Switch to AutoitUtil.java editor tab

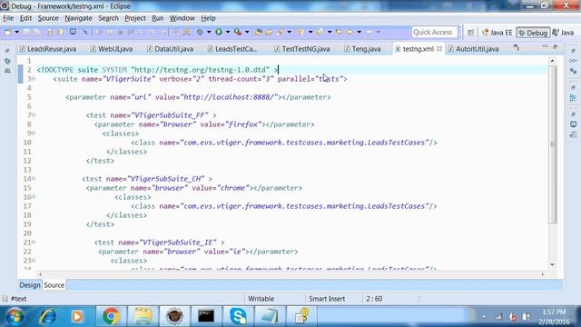(x=474, y=48)
